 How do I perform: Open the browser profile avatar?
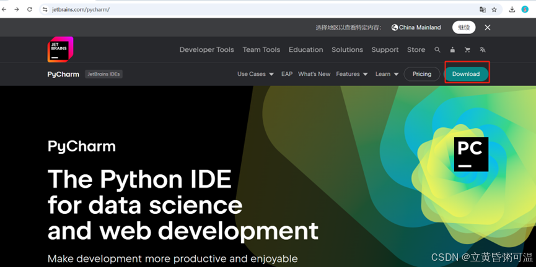525,9
